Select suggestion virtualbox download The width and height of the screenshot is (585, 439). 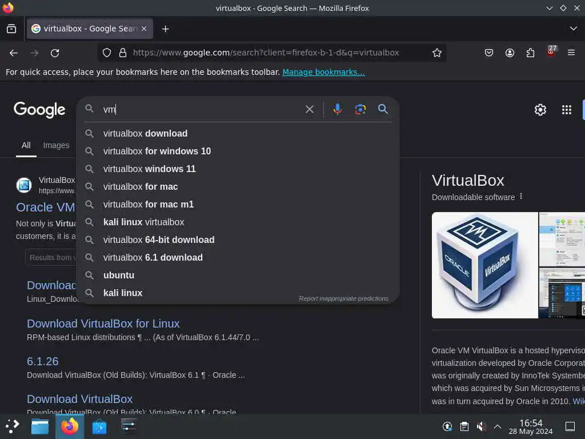238,133
